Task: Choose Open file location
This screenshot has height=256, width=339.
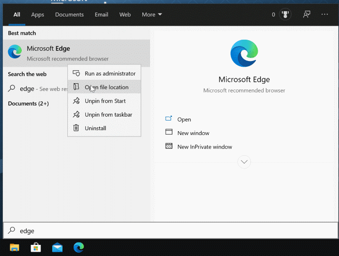Action: 104,87
